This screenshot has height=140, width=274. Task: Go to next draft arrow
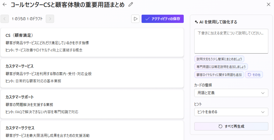(x=50, y=19)
